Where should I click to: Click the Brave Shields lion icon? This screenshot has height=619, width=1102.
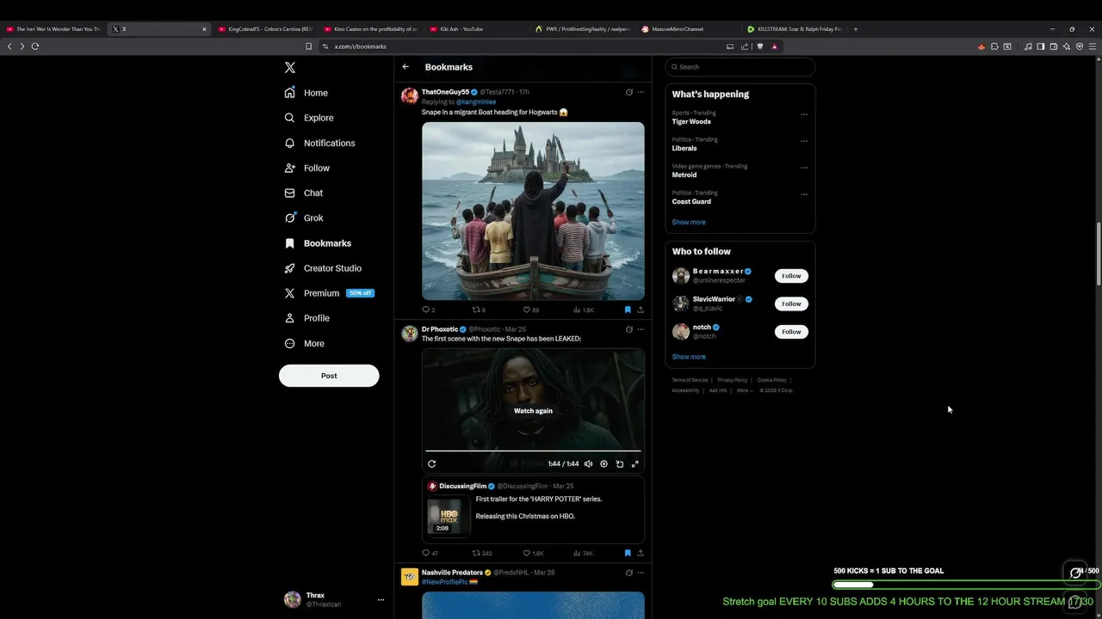[760, 46]
